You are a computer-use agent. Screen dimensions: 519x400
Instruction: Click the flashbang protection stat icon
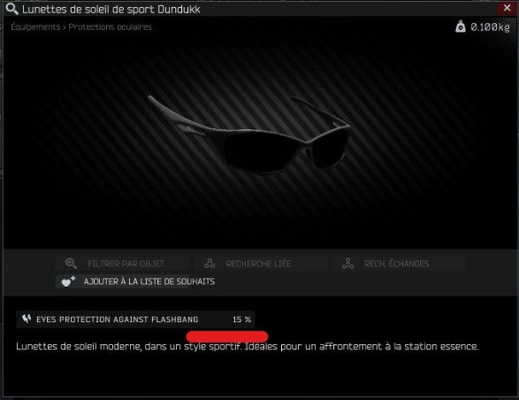point(27,319)
